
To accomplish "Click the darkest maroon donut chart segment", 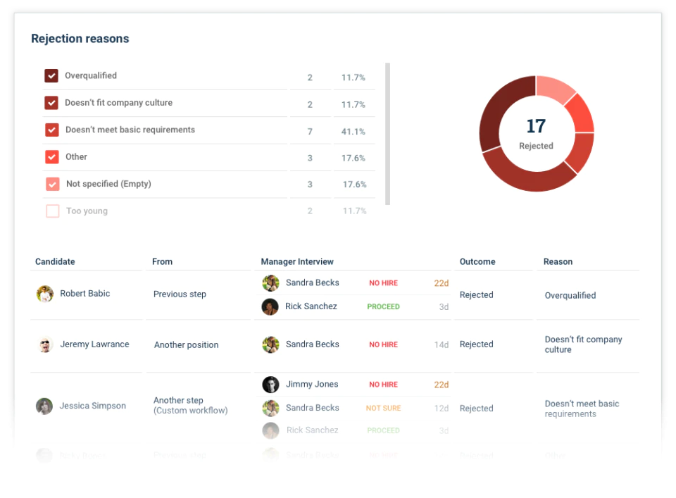I will tap(501, 111).
